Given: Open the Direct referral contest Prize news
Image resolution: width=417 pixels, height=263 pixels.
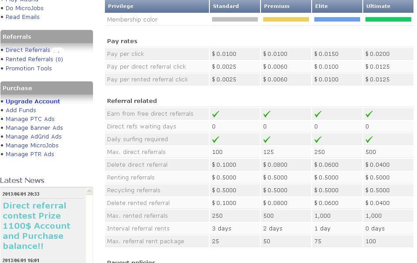Looking at the screenshot, I should coord(37,226).
